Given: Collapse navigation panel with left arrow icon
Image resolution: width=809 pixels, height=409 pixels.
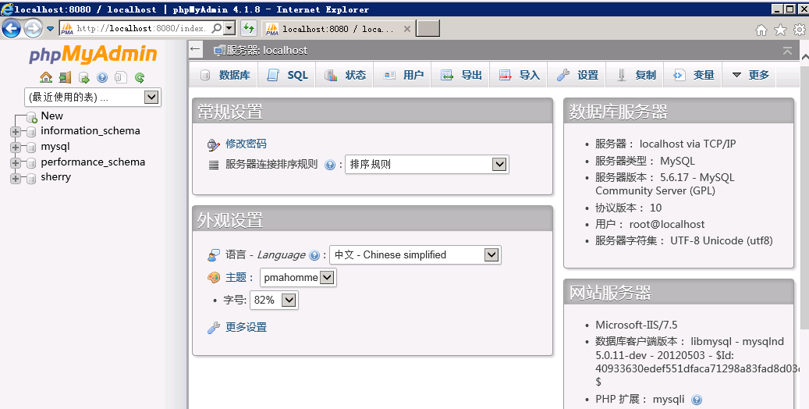Looking at the screenshot, I should 195,50.
